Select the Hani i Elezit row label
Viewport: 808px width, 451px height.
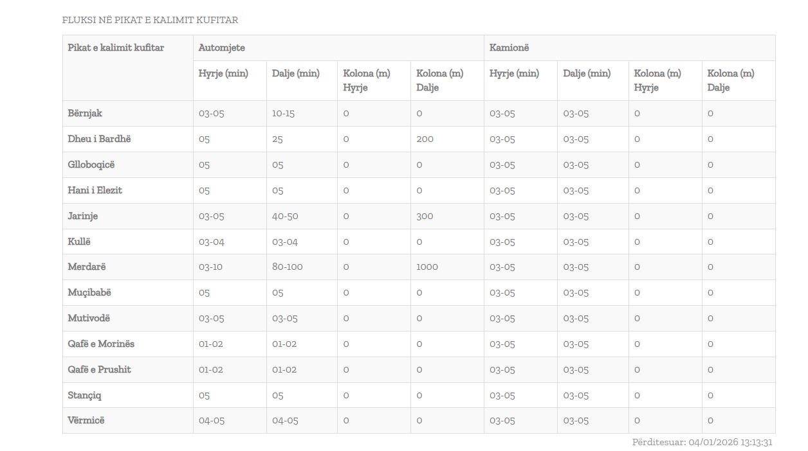pos(95,190)
